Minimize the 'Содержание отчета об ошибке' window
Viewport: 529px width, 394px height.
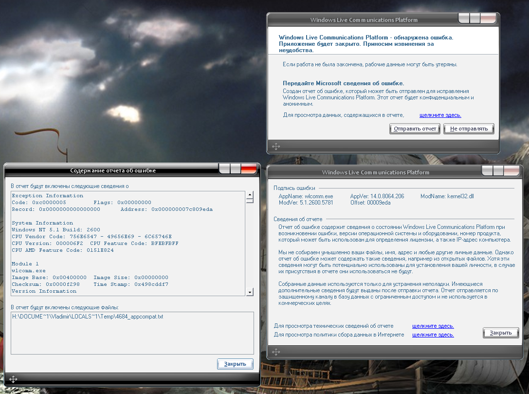(x=224, y=169)
